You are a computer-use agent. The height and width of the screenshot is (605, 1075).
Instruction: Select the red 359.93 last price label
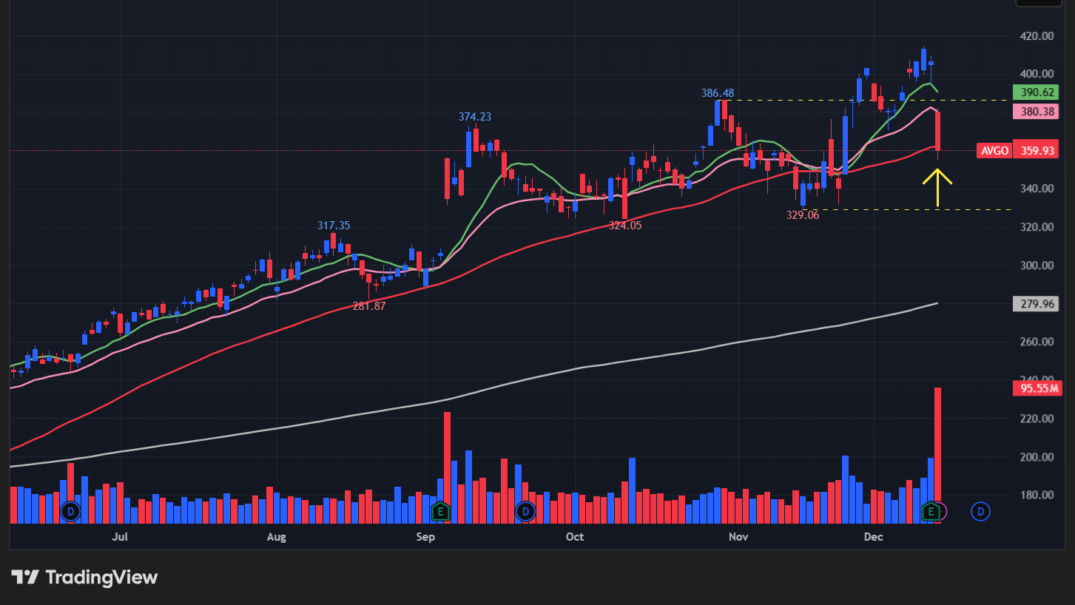pyautogui.click(x=1037, y=151)
